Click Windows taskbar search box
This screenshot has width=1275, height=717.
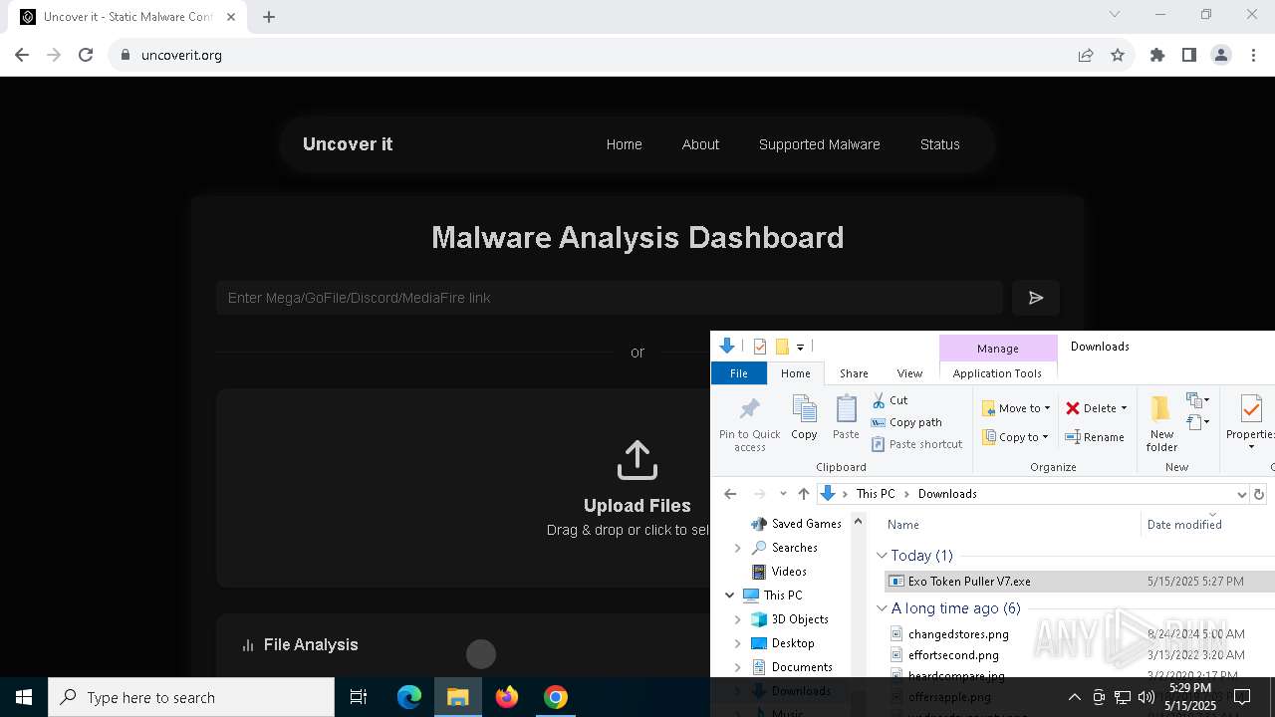coord(191,697)
